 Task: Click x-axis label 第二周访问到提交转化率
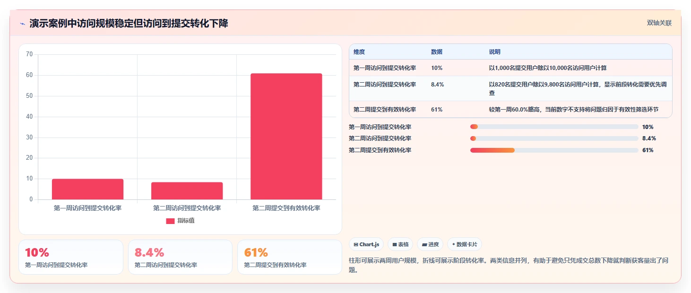187,208
